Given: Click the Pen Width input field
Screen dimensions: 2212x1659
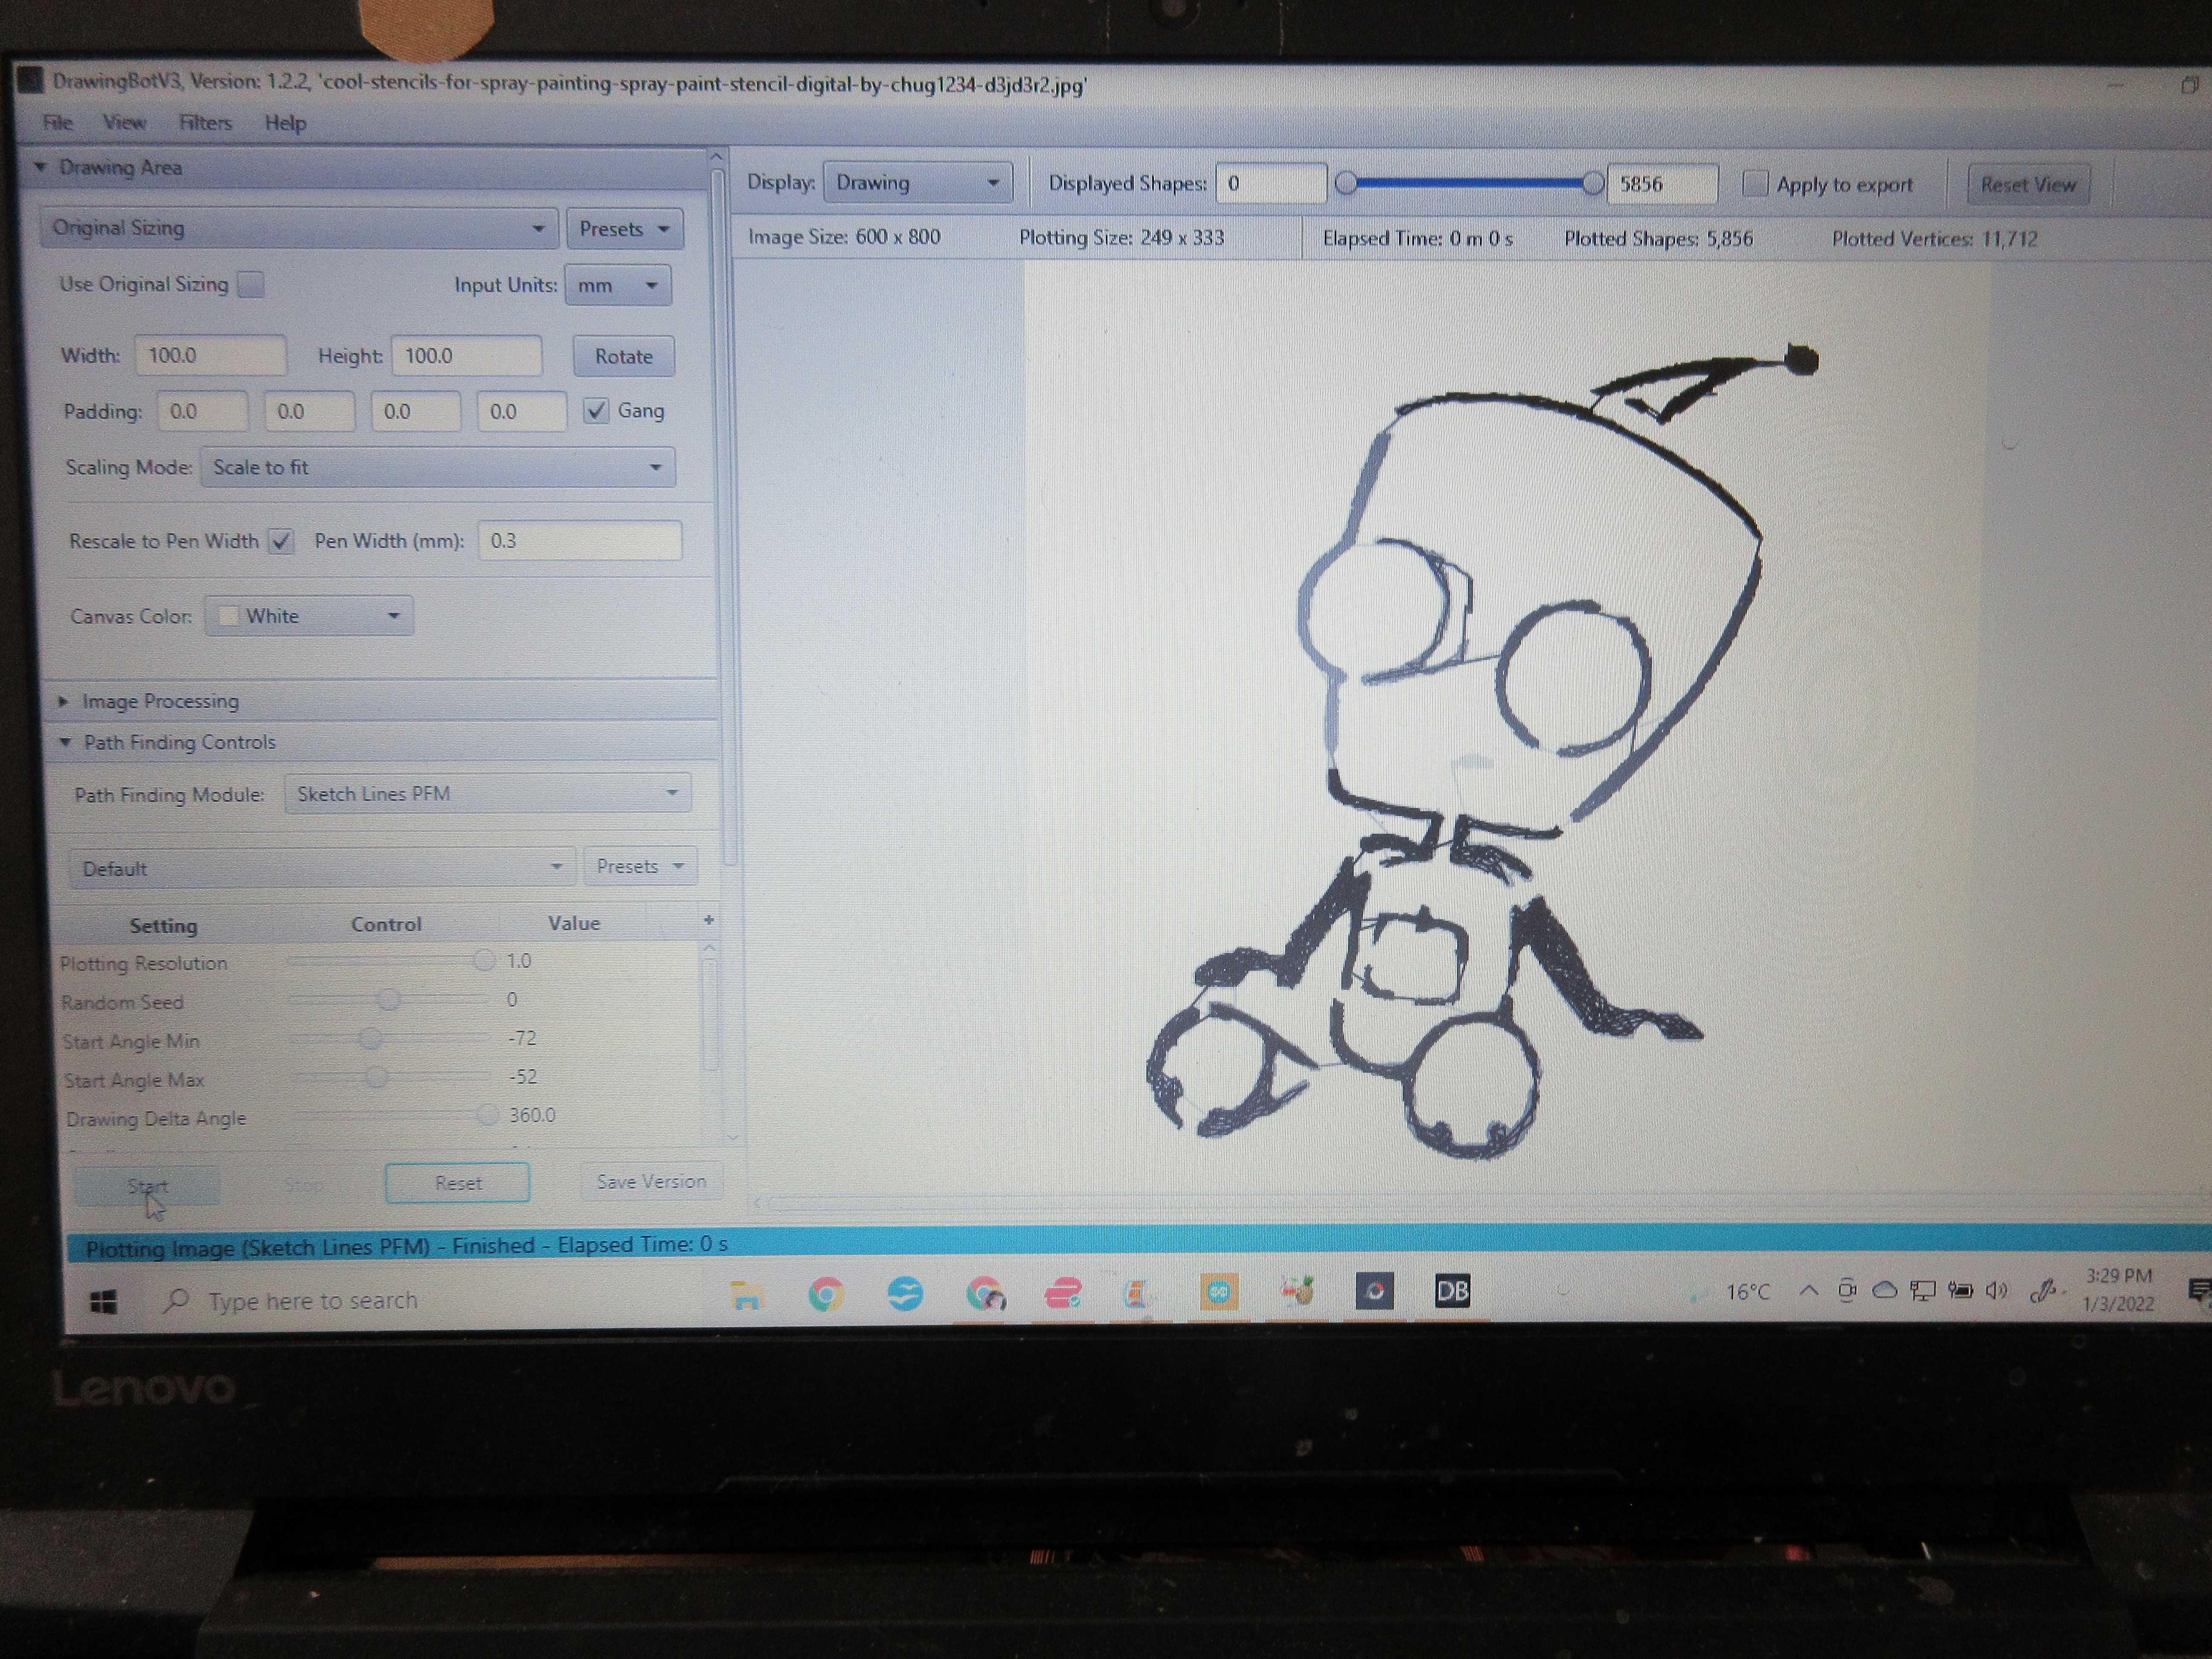Looking at the screenshot, I should [x=579, y=541].
